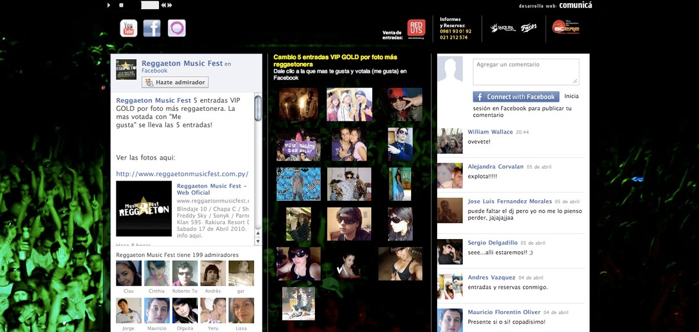Click the widget scrollbar up arrow
The image size is (699, 332).
click(x=258, y=233)
